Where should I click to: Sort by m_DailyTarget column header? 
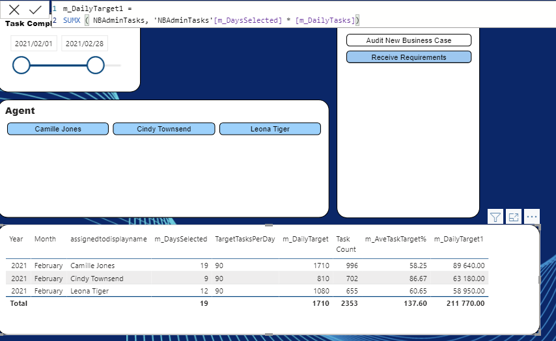click(305, 239)
